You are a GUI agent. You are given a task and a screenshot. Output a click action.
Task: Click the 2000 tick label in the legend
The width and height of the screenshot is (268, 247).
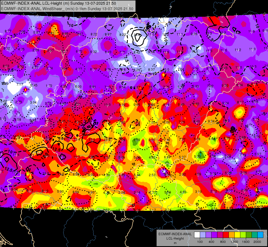[257, 242]
